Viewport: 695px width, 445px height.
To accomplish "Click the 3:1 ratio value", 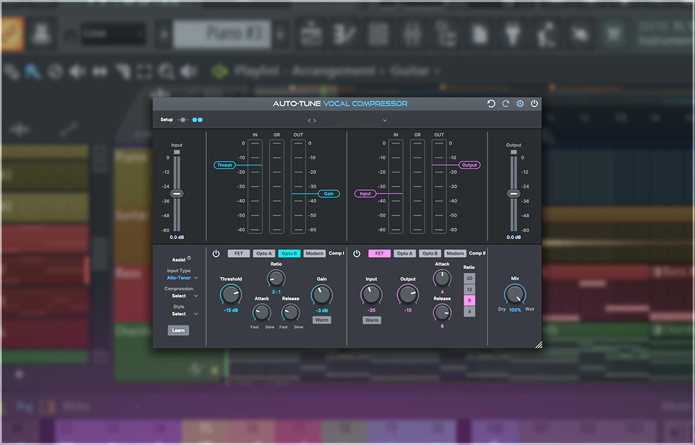I will [x=276, y=292].
